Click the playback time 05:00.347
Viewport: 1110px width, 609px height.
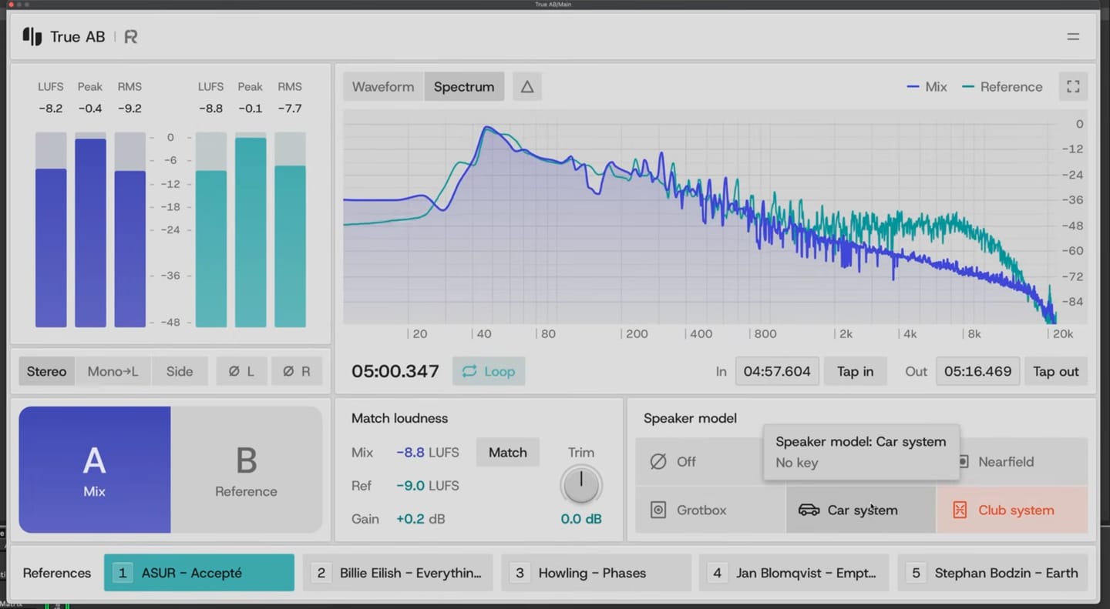coord(395,371)
